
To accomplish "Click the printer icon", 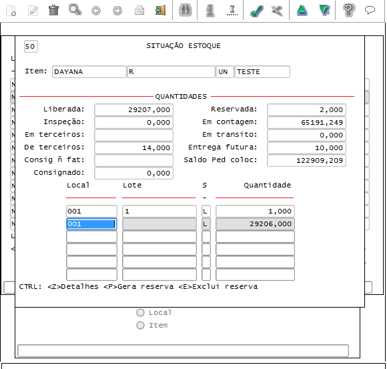I will (139, 11).
